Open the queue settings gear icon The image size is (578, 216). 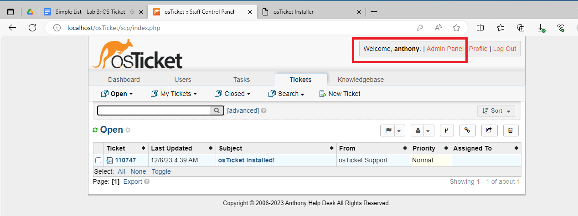128,131
